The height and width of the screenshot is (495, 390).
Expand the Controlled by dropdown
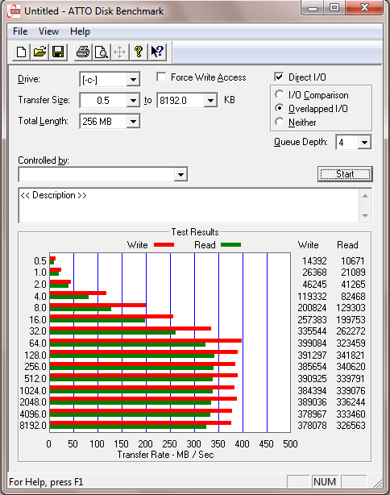point(180,175)
